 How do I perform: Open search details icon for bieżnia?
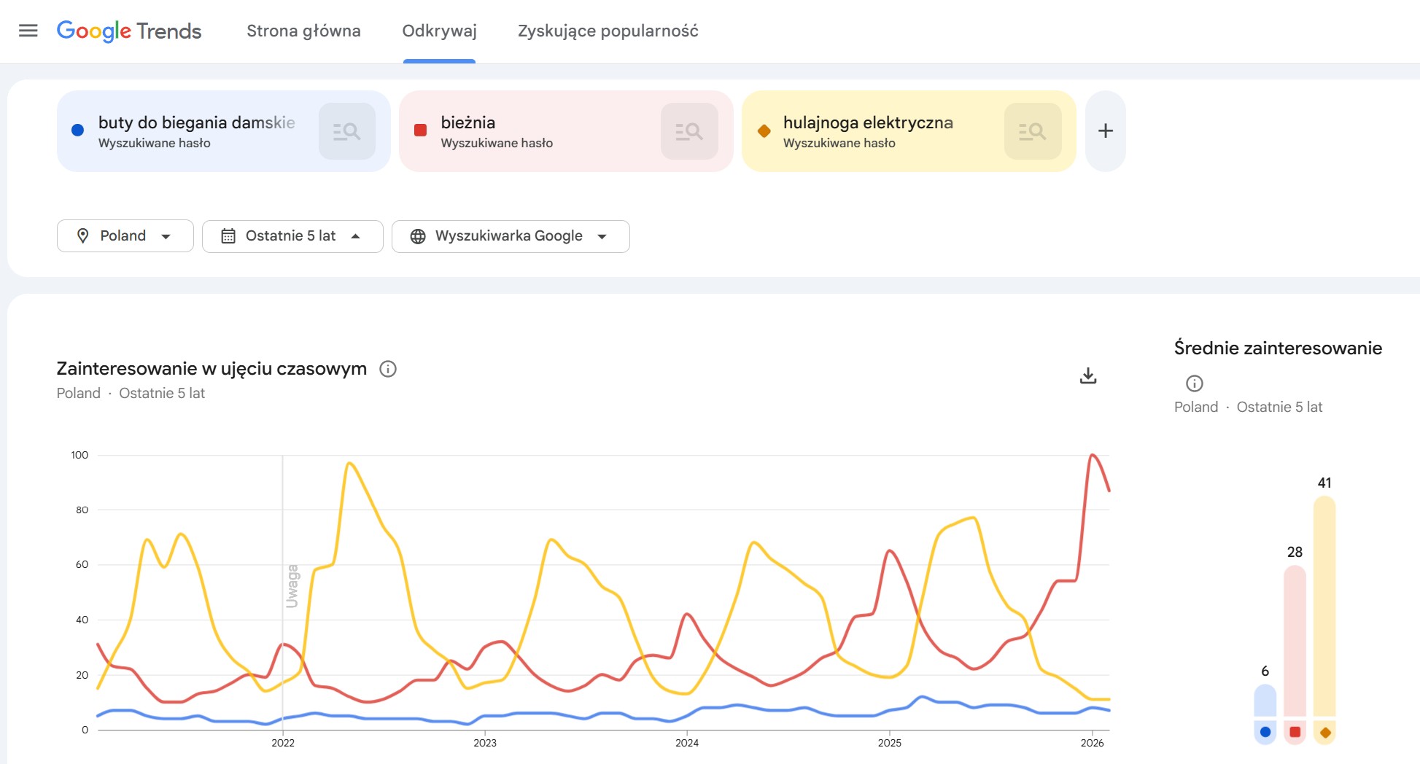tap(688, 131)
